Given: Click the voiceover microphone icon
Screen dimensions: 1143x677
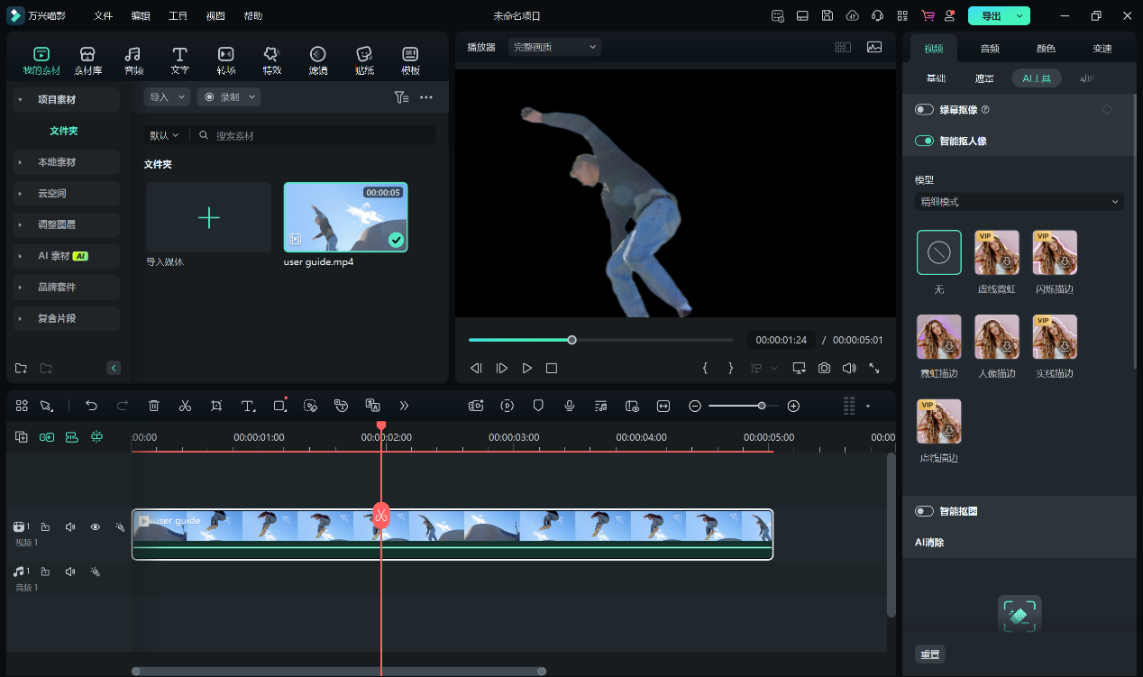Looking at the screenshot, I should coord(570,406).
